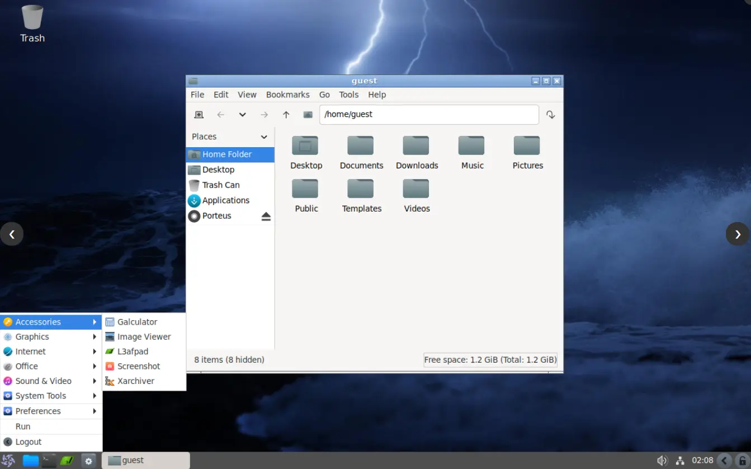751x469 pixels.
Task: Expand the Internet menu category
Action: 51,351
